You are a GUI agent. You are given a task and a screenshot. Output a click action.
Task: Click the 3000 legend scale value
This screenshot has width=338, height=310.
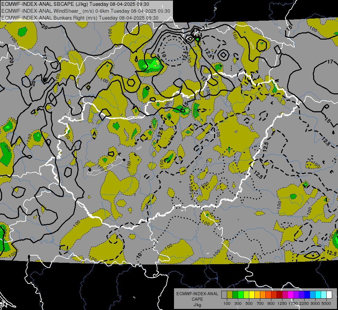[315, 303]
